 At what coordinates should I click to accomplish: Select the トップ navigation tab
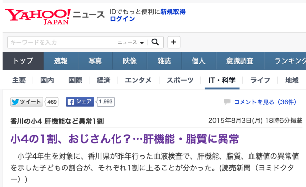pyautogui.click(x=23, y=61)
